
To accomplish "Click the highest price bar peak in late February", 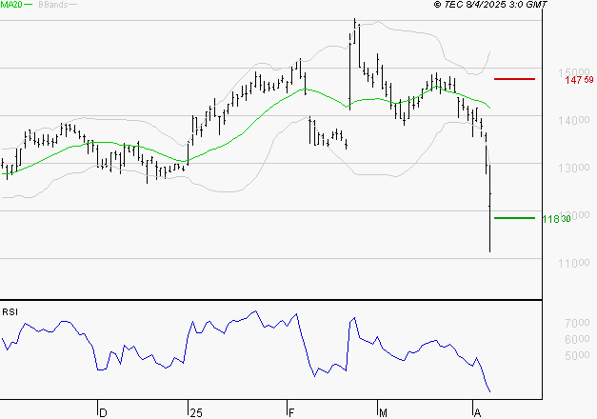I will [355, 19].
